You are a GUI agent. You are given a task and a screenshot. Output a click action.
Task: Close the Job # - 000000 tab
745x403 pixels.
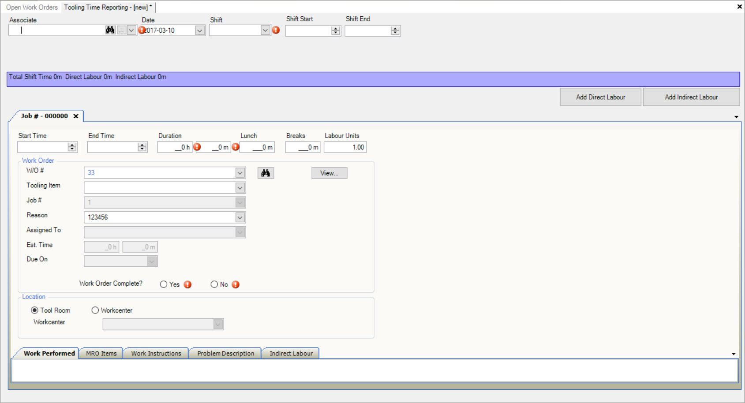[x=76, y=116]
